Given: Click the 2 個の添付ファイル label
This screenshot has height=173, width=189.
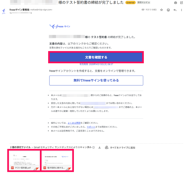Looking at the screenshot, I should click(x=20, y=147).
